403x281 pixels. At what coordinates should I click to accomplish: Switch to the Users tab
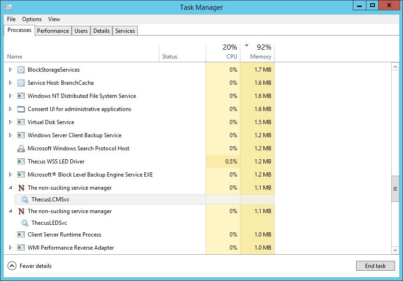(x=81, y=30)
